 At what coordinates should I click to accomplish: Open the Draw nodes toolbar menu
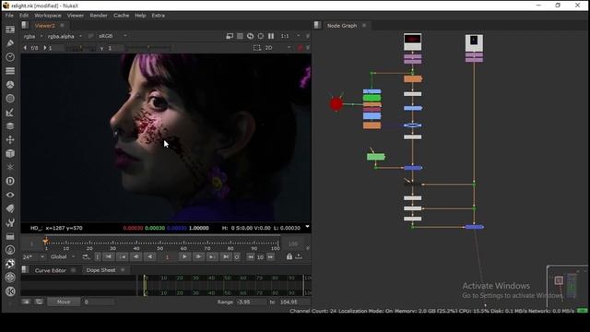(10, 43)
